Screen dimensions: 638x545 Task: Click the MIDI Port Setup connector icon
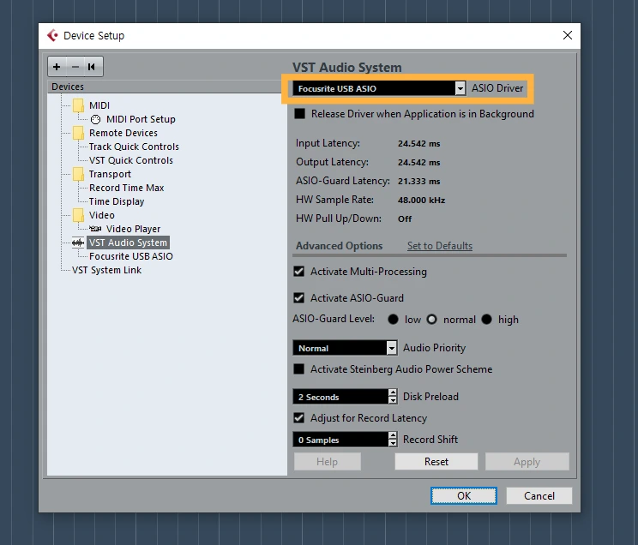(96, 119)
